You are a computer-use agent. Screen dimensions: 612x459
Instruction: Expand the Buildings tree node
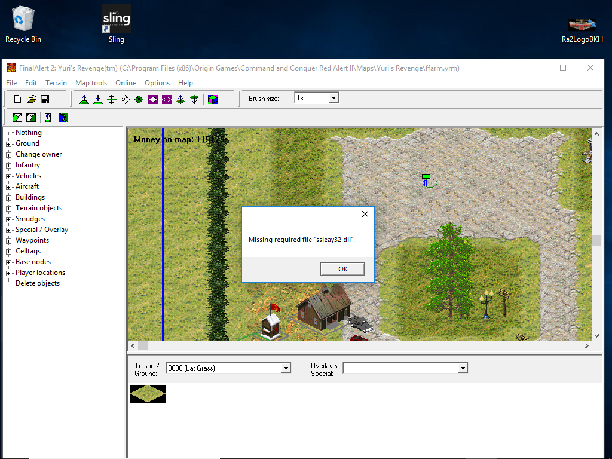click(8, 198)
